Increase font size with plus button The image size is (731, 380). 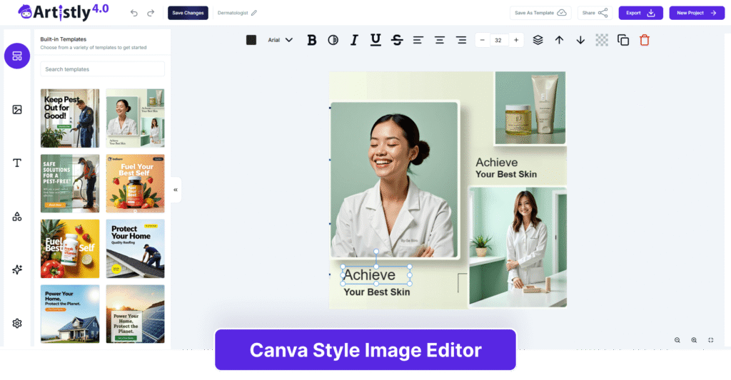point(516,40)
